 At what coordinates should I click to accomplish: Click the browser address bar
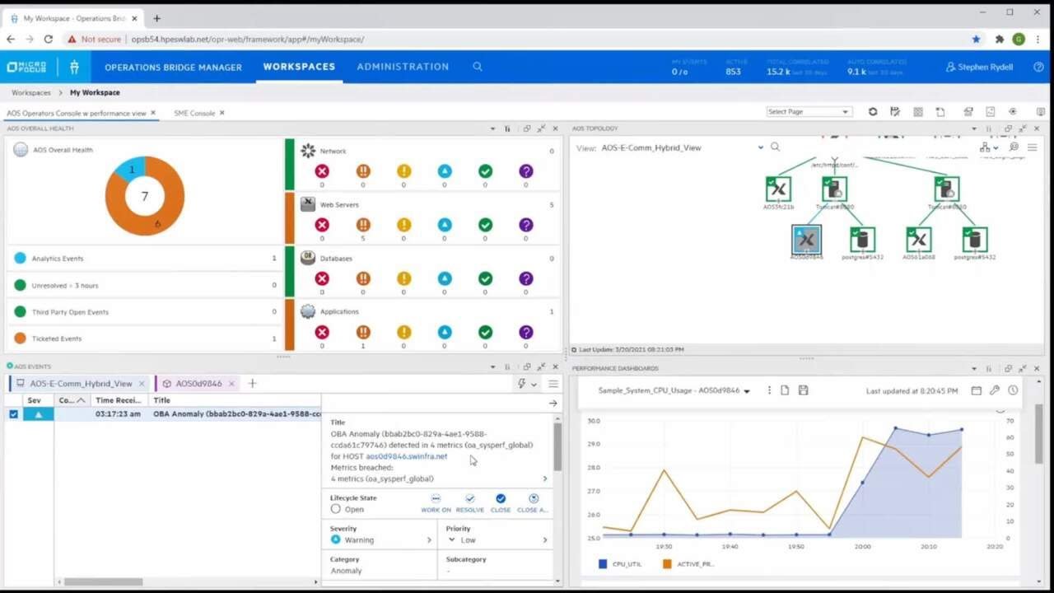click(x=511, y=39)
